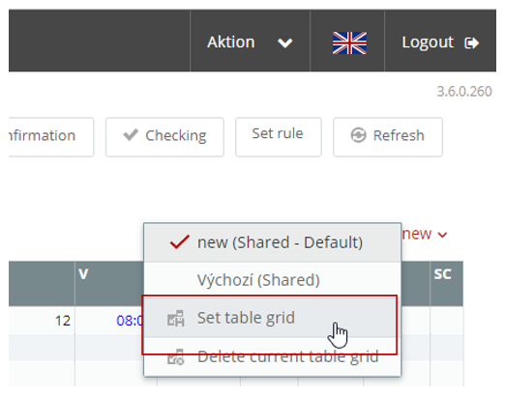Click the circular refresh icon

point(358,135)
